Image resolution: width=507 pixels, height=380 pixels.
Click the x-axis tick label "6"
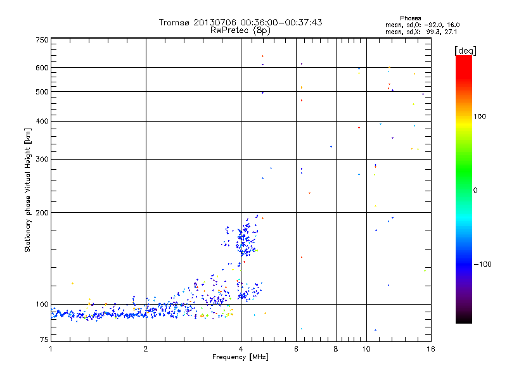coord(296,349)
